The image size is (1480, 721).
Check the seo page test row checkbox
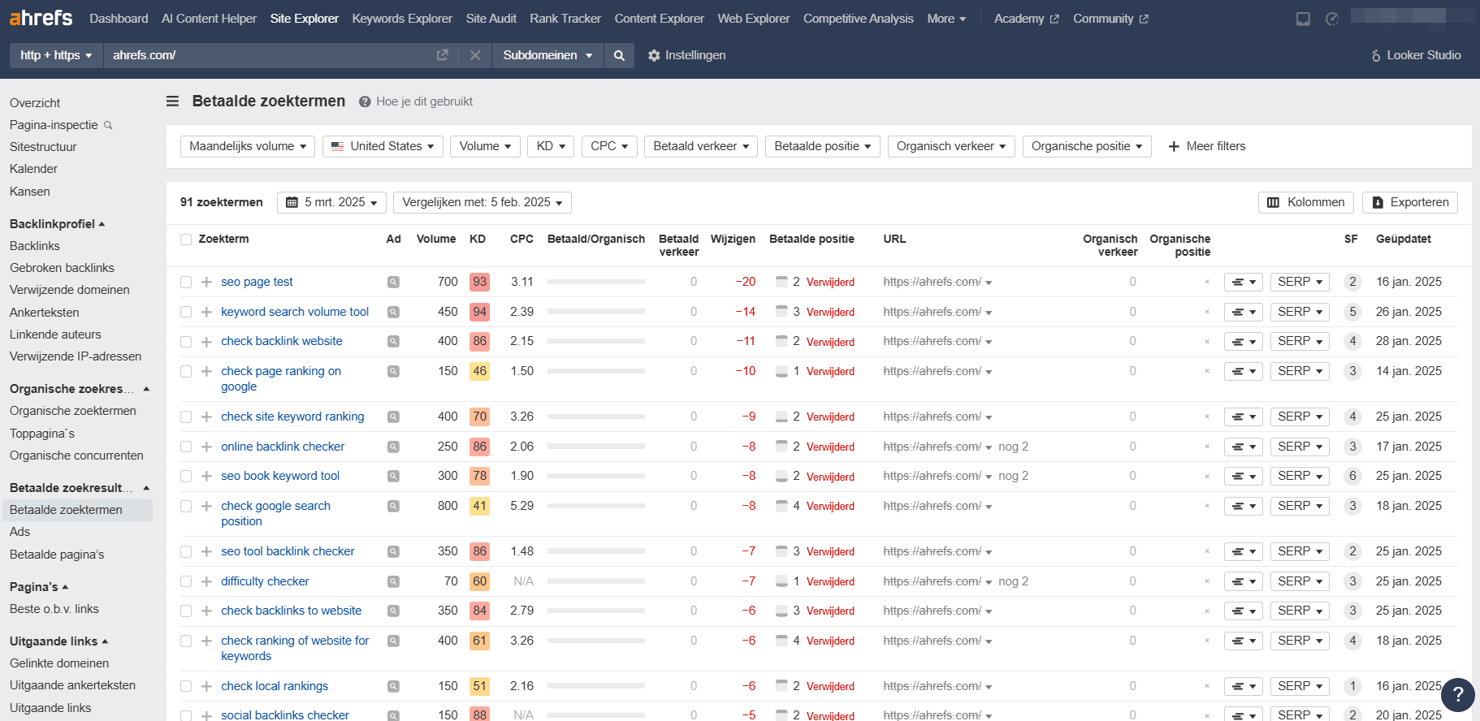click(186, 282)
